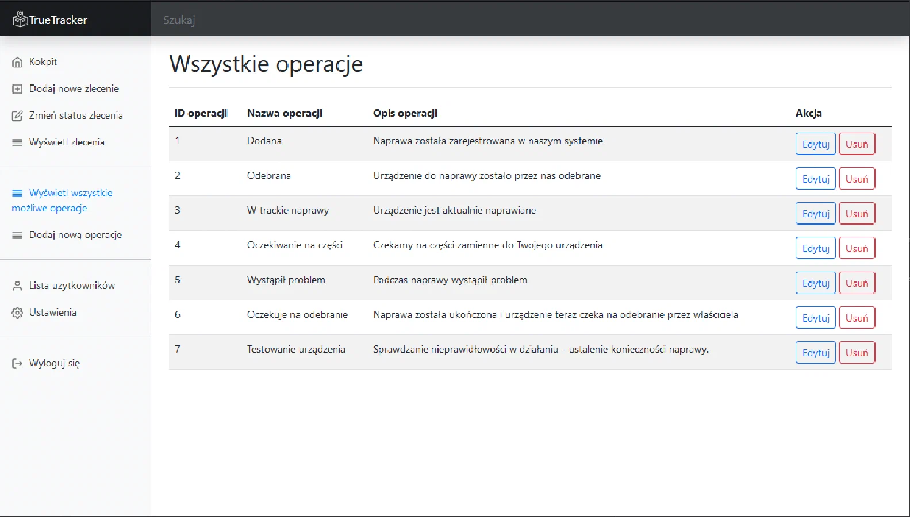This screenshot has height=517, width=910.
Task: Click the plus icon for Dodaj nowe zlecenie
Action: pos(17,89)
